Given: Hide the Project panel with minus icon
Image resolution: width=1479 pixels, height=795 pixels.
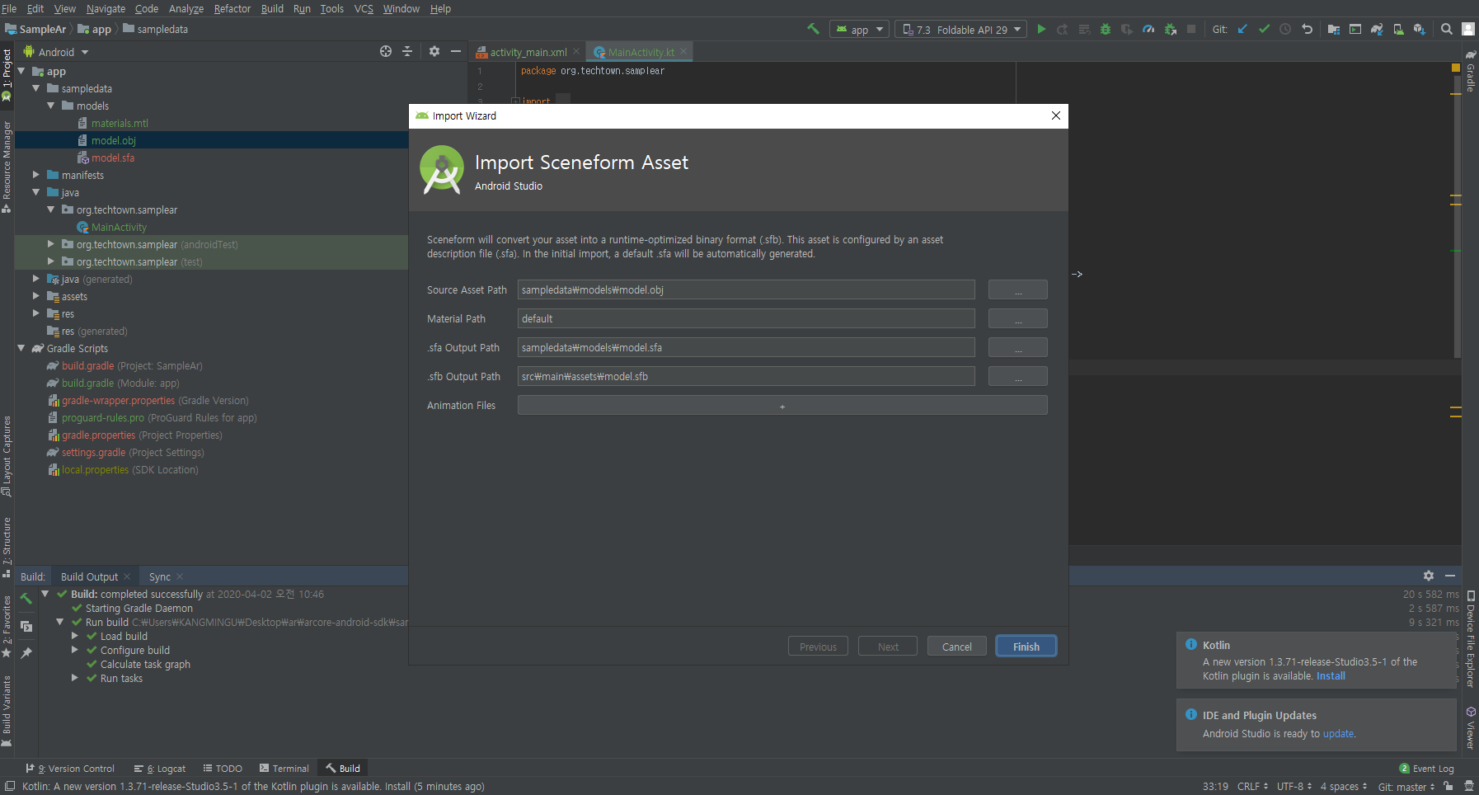Looking at the screenshot, I should pos(456,51).
